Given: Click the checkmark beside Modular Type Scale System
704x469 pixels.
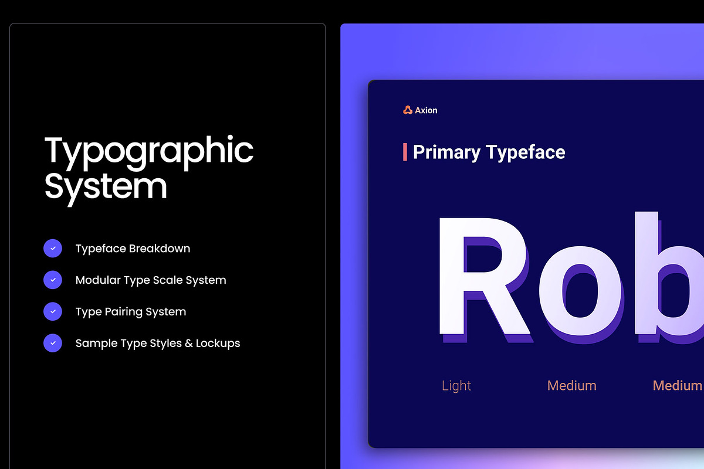Looking at the screenshot, I should tap(53, 280).
